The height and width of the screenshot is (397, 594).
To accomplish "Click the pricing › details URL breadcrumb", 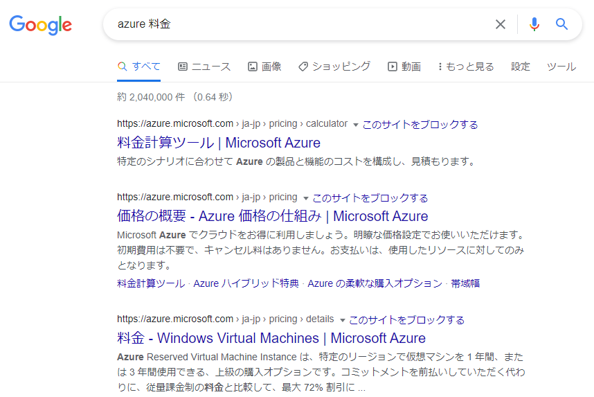I will [x=226, y=319].
